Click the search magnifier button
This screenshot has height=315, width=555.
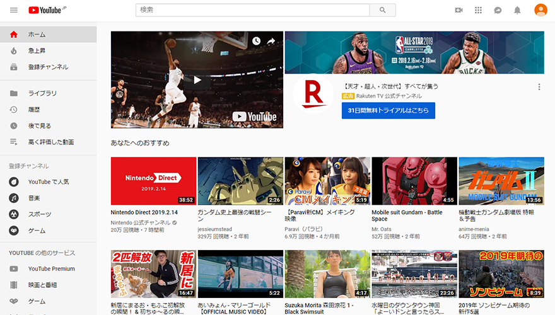point(383,10)
